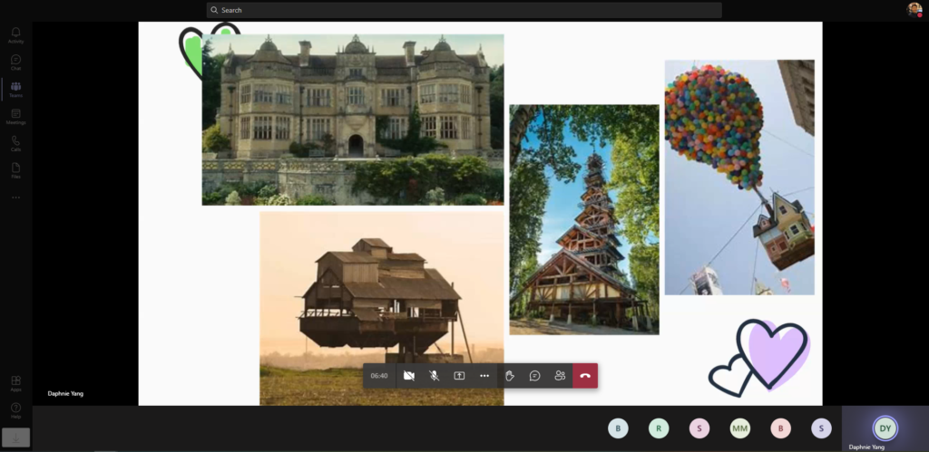Raise your hand in the meeting
Screen dimensions: 929x452
pos(510,376)
